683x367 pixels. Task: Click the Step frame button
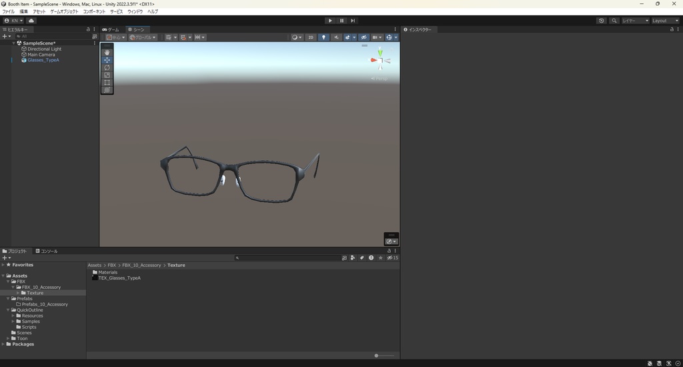tap(353, 21)
